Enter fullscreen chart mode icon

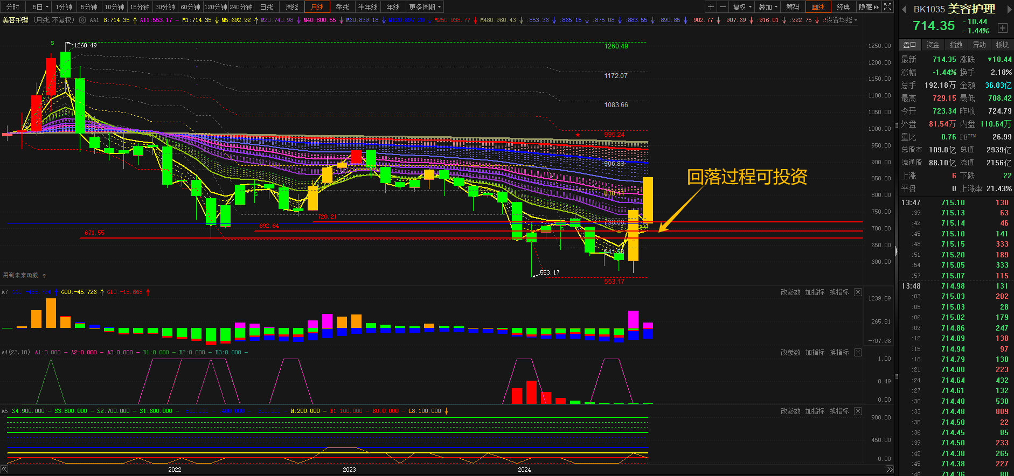(x=887, y=7)
